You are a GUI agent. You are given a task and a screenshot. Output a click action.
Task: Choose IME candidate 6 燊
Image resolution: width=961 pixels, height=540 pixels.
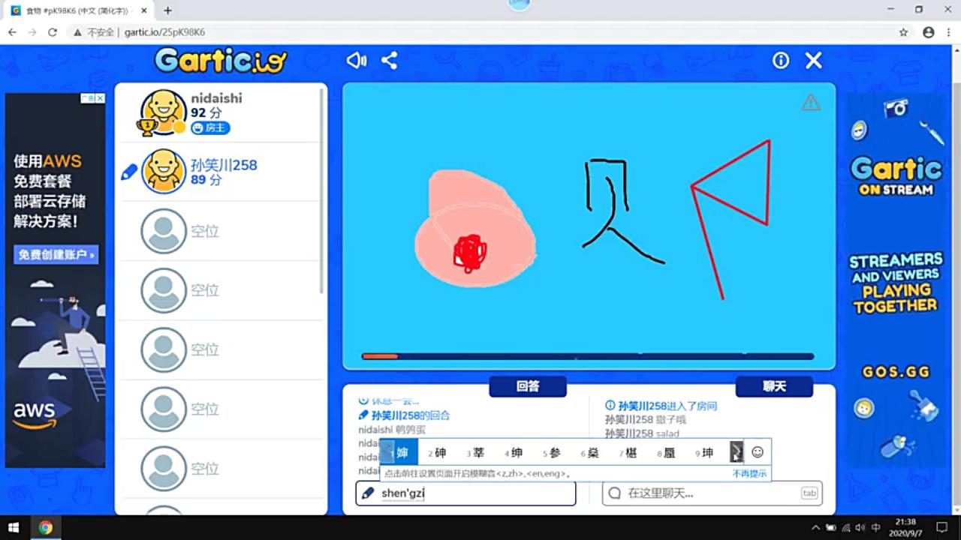coord(589,452)
